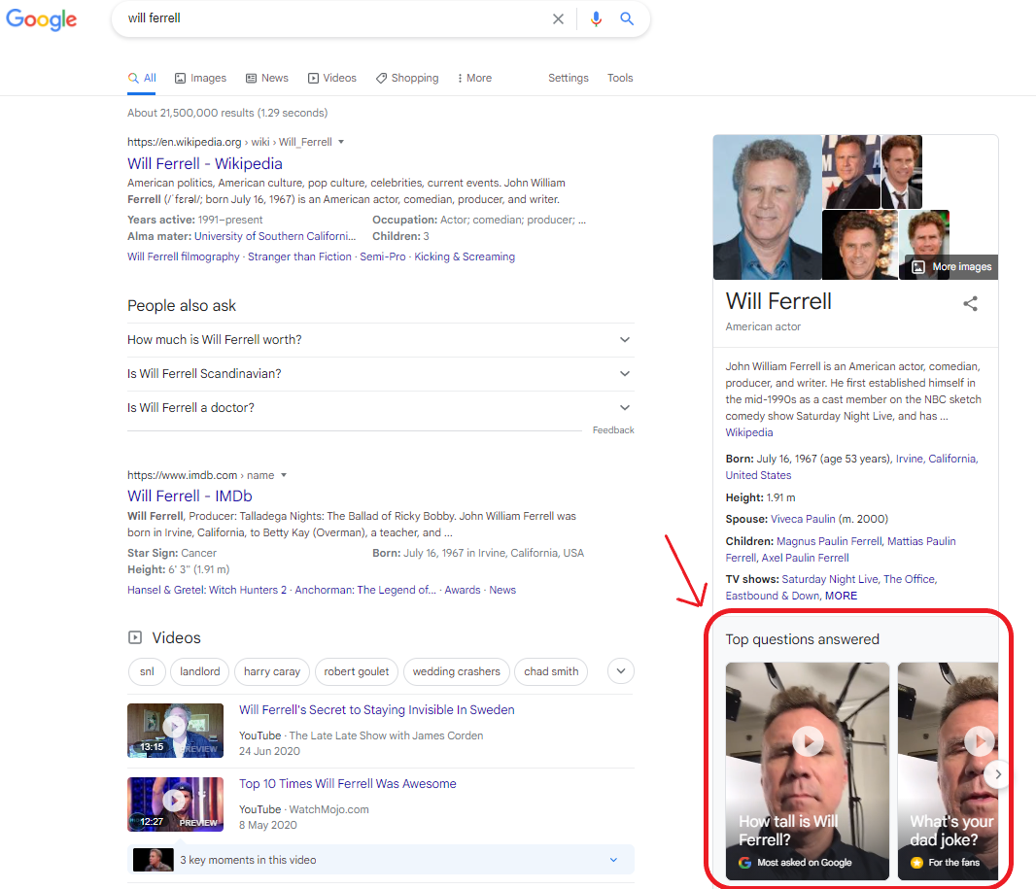Expand 'Is Will Ferrell Scandinavian?' question
This screenshot has height=889, width=1036.
click(x=381, y=374)
